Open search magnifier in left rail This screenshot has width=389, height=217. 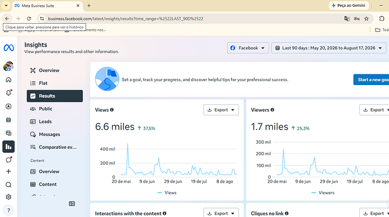pyautogui.click(x=8, y=185)
